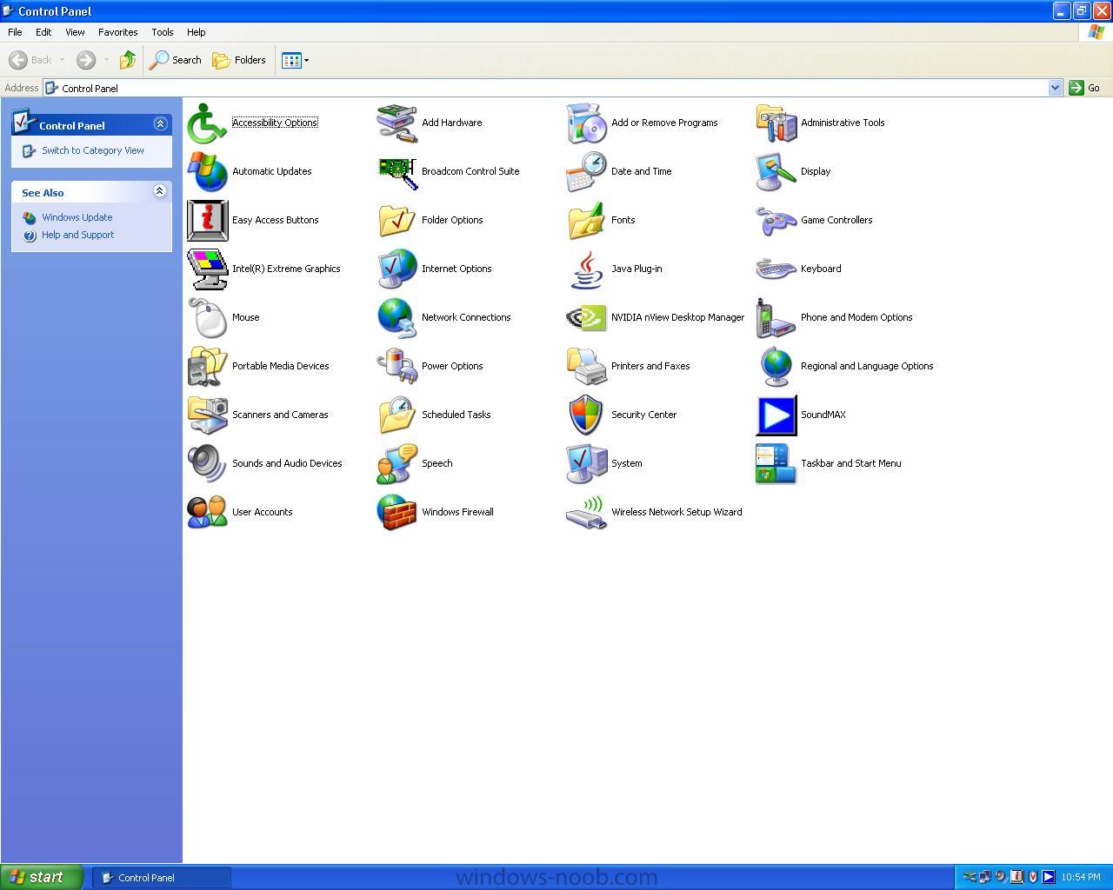Open the Add or Remove Programs icon
The image size is (1113, 890).
(586, 123)
